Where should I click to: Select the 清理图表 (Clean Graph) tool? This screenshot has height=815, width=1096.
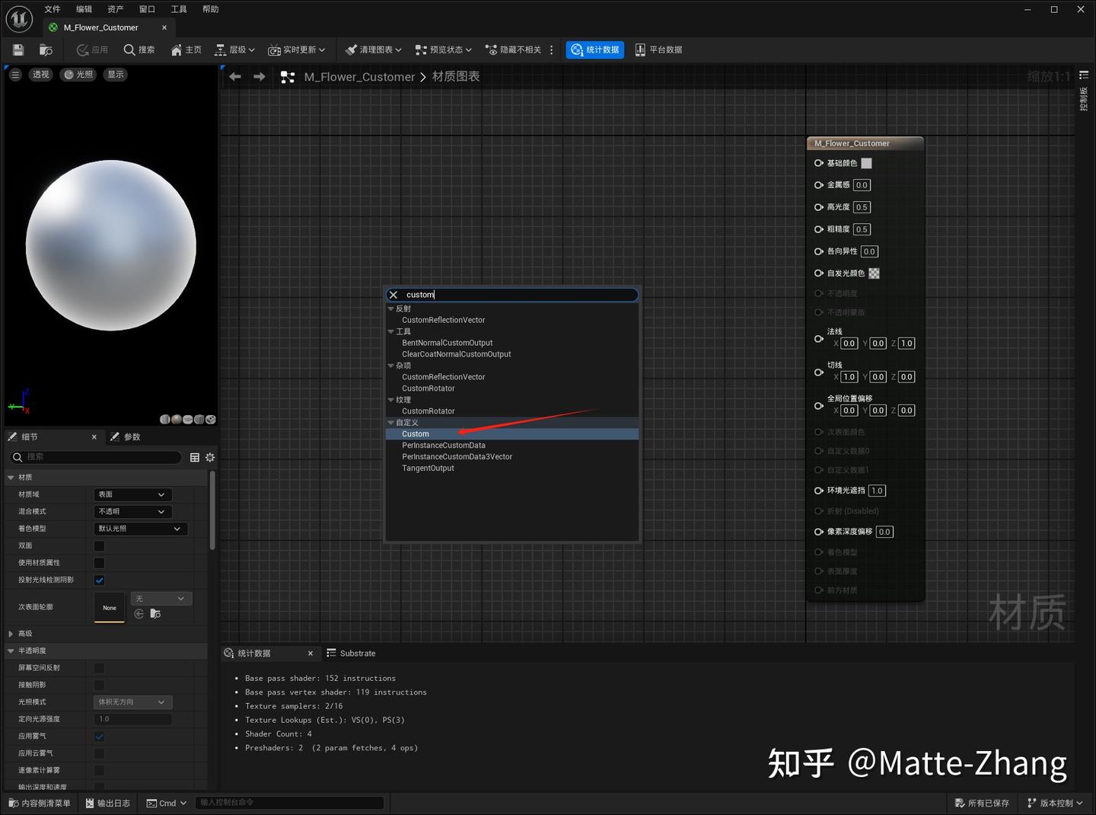tap(371, 50)
